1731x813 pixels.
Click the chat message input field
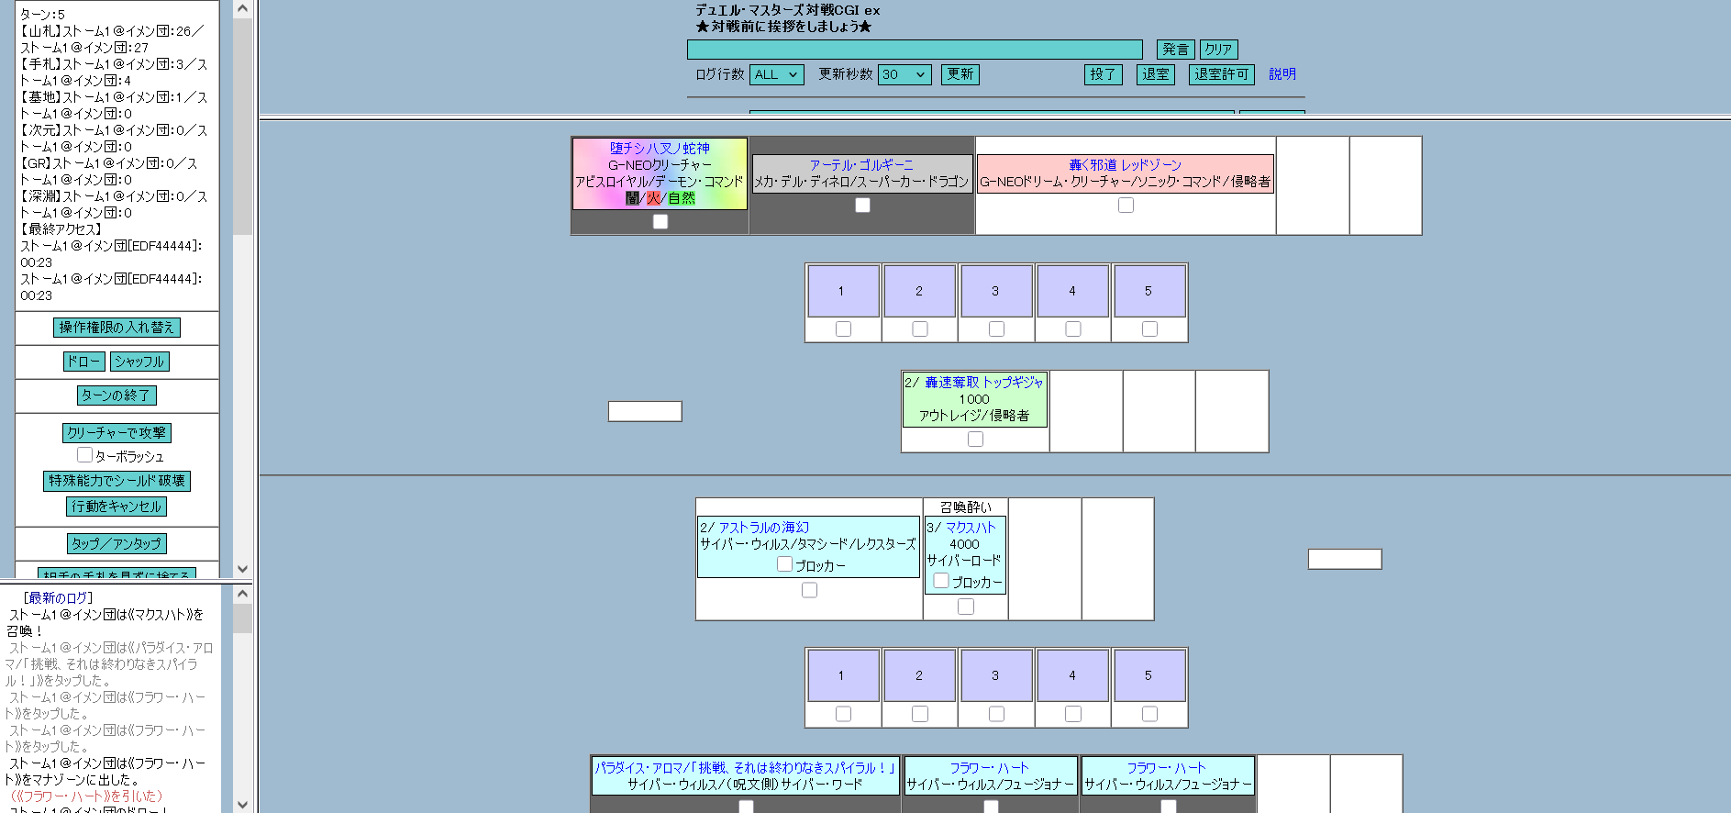point(914,50)
